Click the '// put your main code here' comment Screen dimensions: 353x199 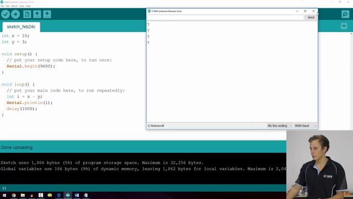point(66,91)
